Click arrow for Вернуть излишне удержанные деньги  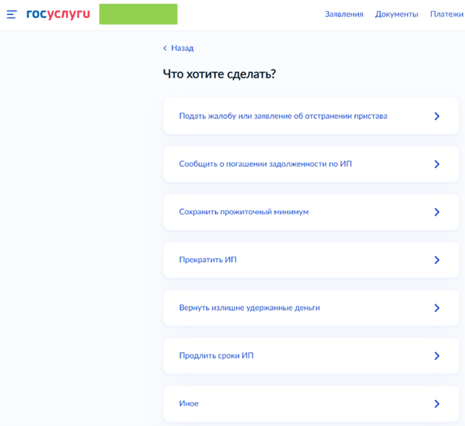[437, 308]
